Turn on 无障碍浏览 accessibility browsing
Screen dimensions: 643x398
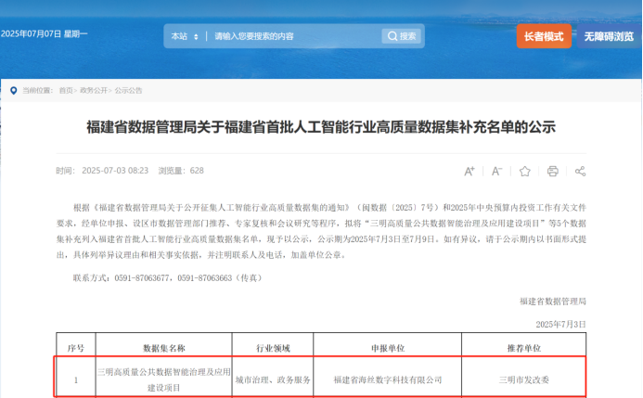609,36
